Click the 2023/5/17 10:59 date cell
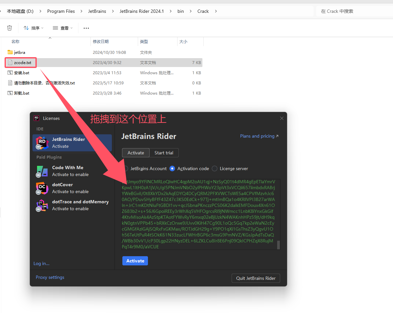 pyautogui.click(x=108, y=83)
